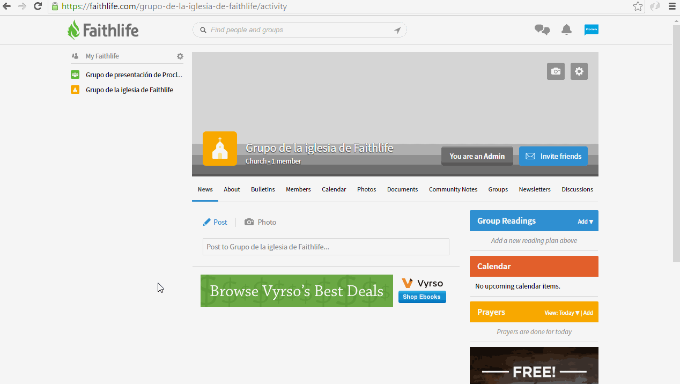Expand Group Readings Add dropdown
680x384 pixels.
tap(586, 221)
